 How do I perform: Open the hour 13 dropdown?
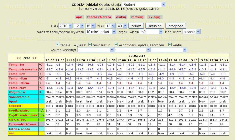110,26
